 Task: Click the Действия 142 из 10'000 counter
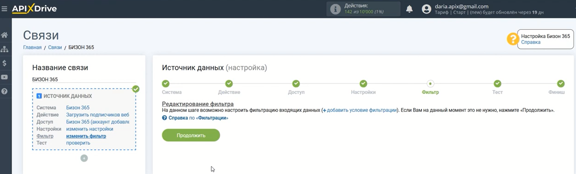pyautogui.click(x=364, y=9)
